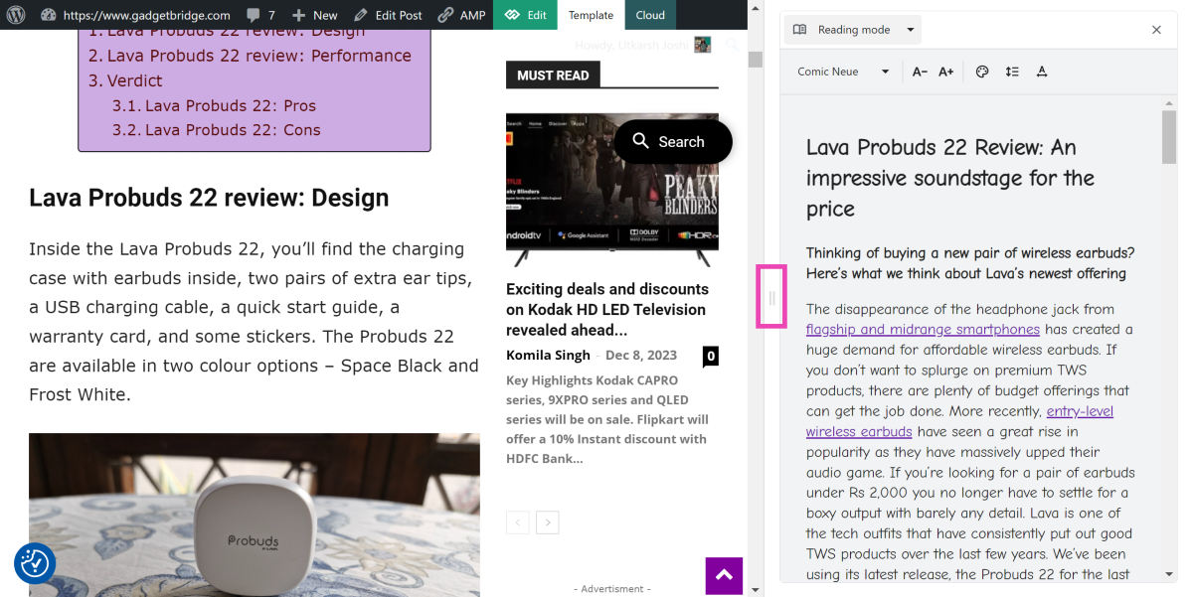Click the accessibility widget icon
The image size is (1193, 597).
(35, 563)
